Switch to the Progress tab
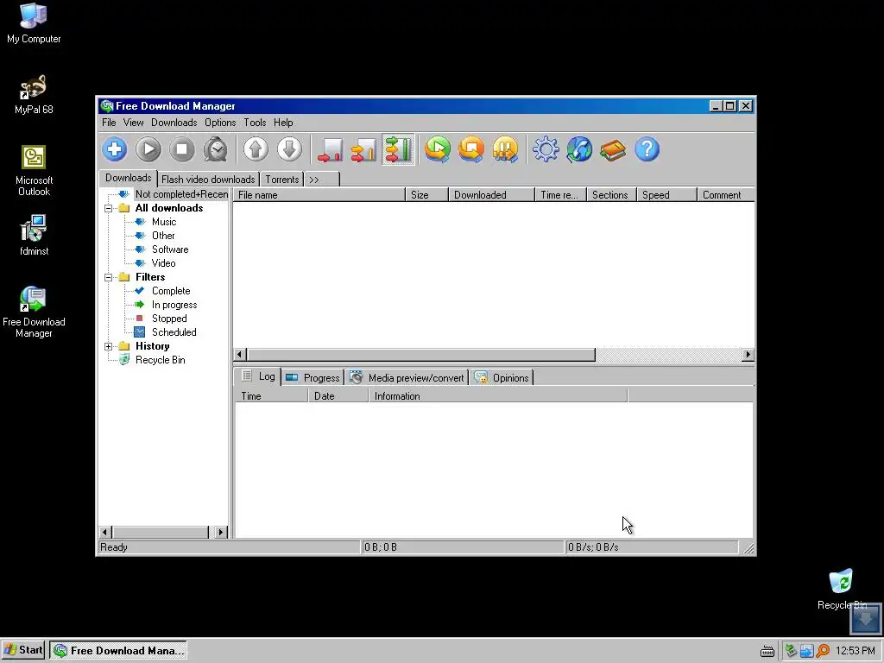Viewport: 884px width, 663px height. coord(313,378)
